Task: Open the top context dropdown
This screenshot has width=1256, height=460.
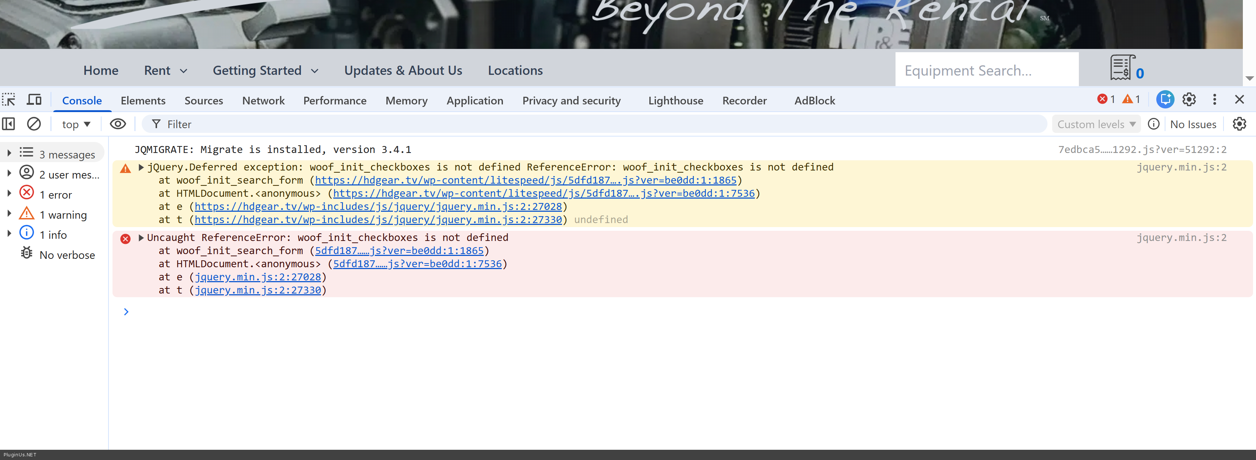Action: coord(76,124)
